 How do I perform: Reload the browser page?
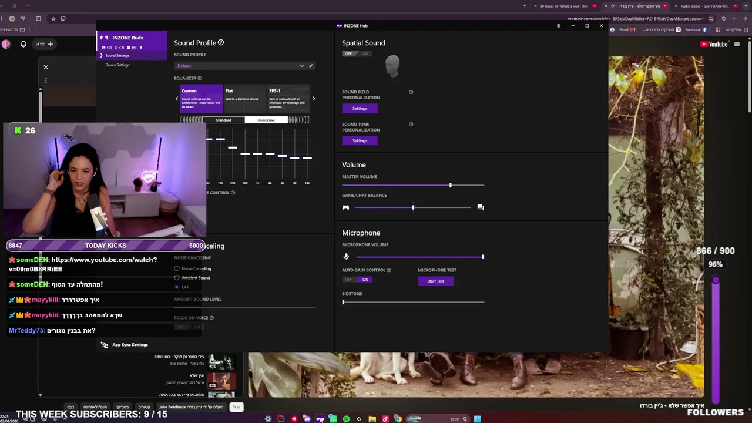724,19
